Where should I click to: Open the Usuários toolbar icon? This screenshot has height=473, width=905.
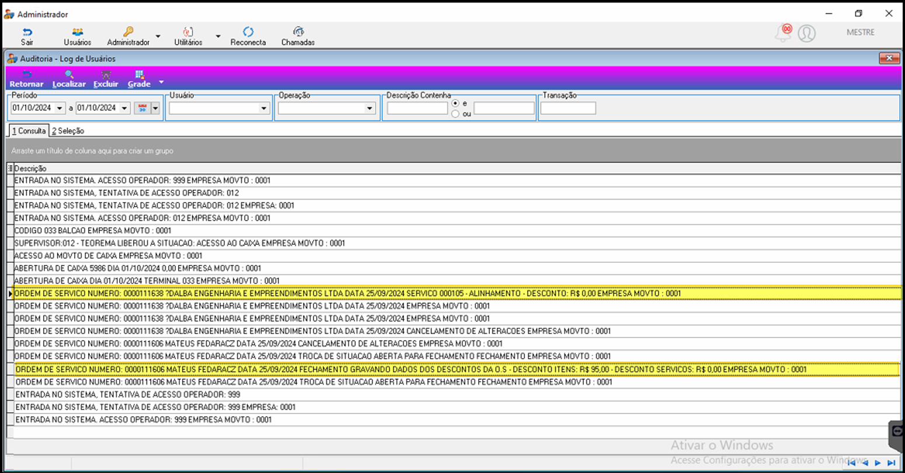(x=78, y=32)
